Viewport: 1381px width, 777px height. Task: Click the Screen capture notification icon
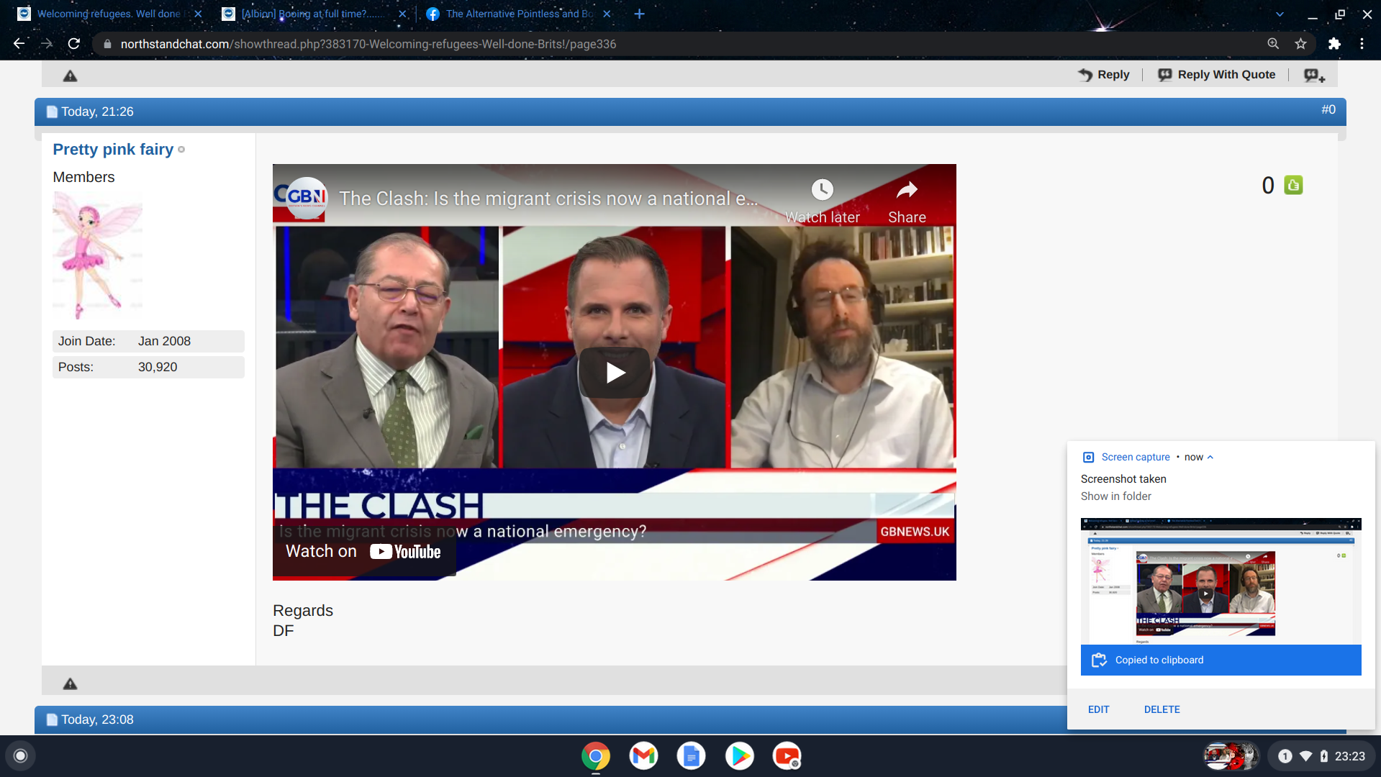(x=1088, y=457)
